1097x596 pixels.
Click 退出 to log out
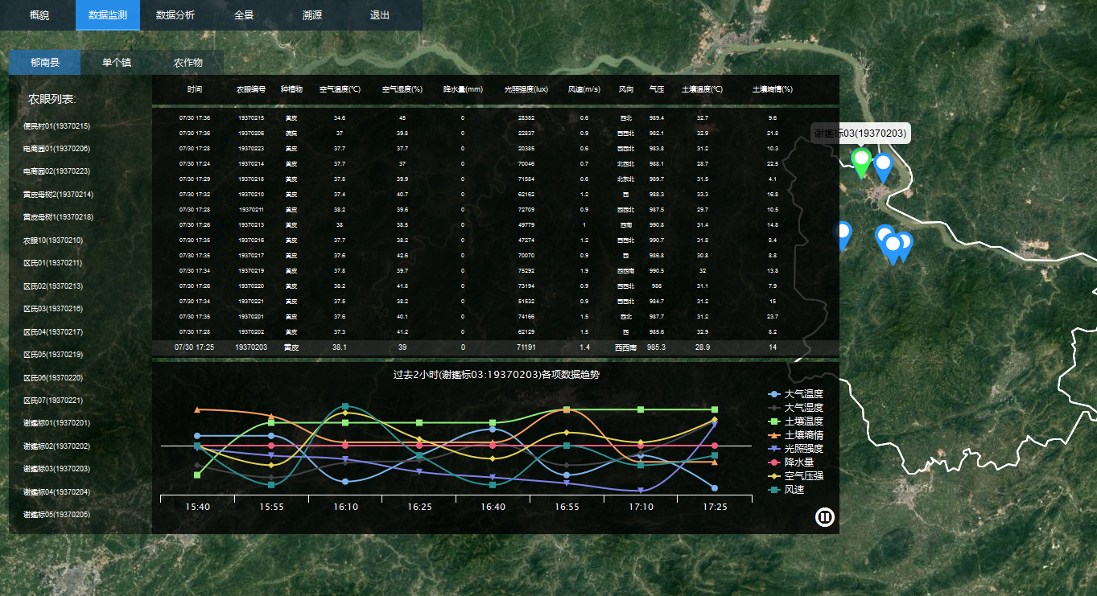coord(380,15)
